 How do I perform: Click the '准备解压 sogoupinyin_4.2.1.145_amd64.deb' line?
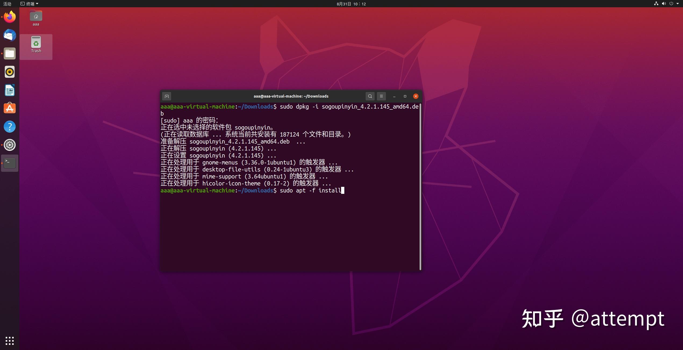point(233,141)
